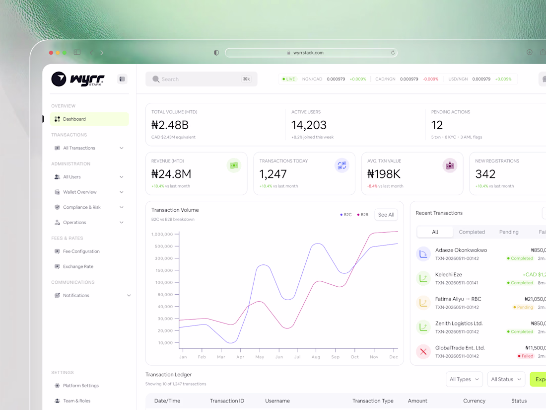Open Exchange Rate page
This screenshot has width=546, height=410.
point(78,266)
